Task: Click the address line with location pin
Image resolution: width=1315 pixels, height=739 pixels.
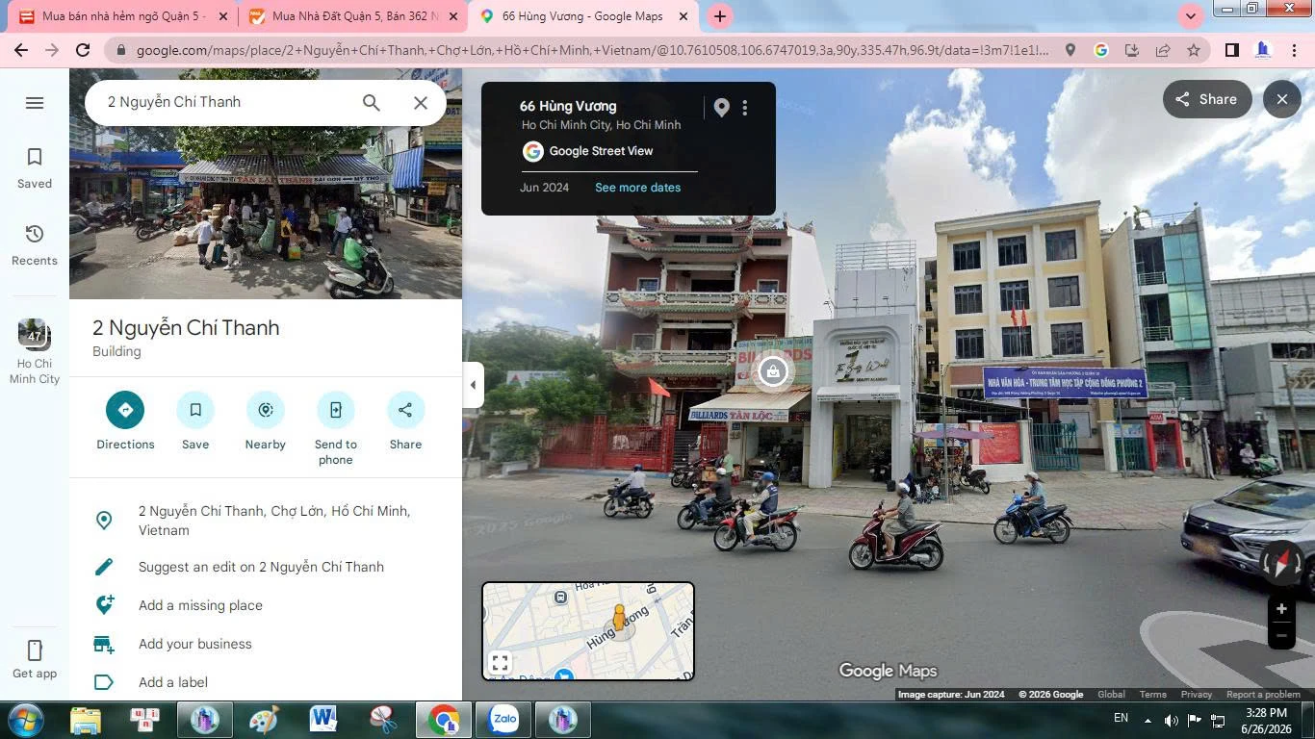Action: click(266, 521)
